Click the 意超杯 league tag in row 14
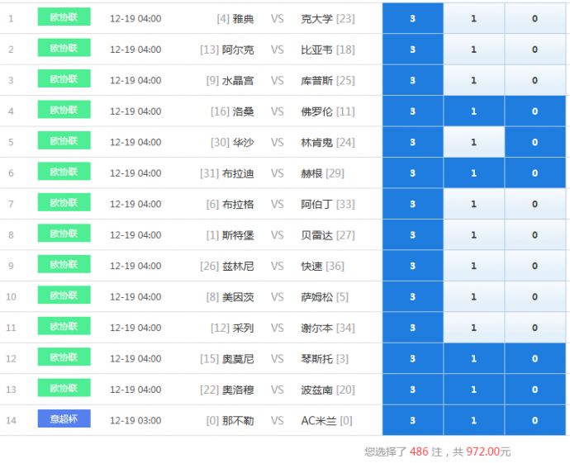This screenshot has width=570, height=463. pyautogui.click(x=64, y=419)
